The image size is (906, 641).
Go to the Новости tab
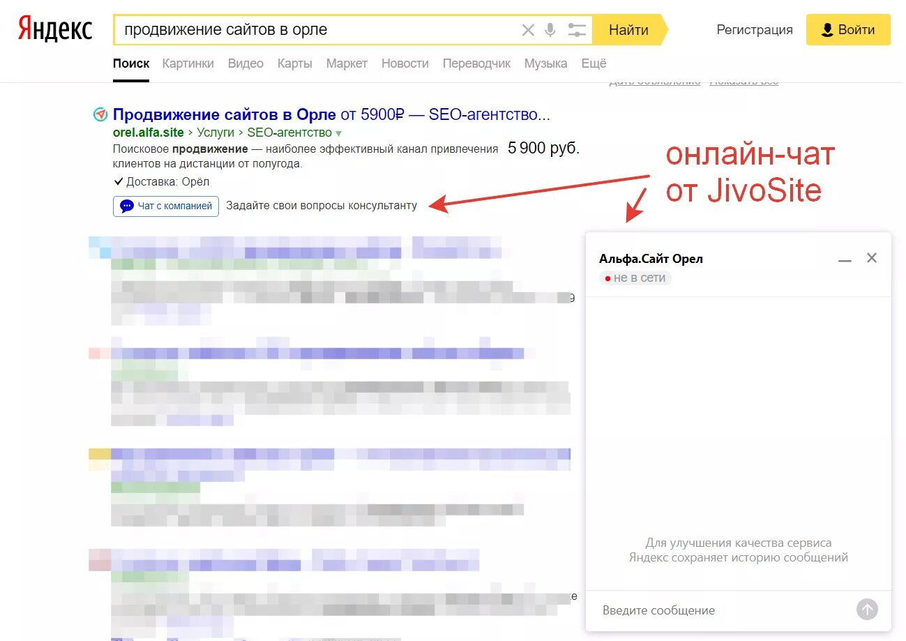click(405, 63)
